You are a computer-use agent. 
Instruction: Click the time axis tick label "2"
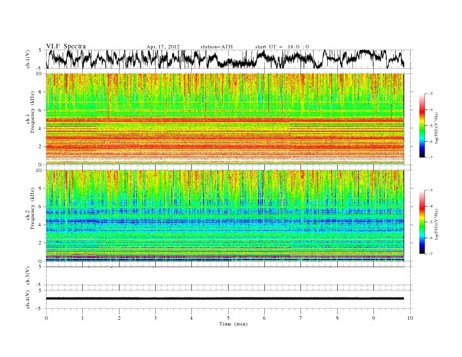point(119,318)
